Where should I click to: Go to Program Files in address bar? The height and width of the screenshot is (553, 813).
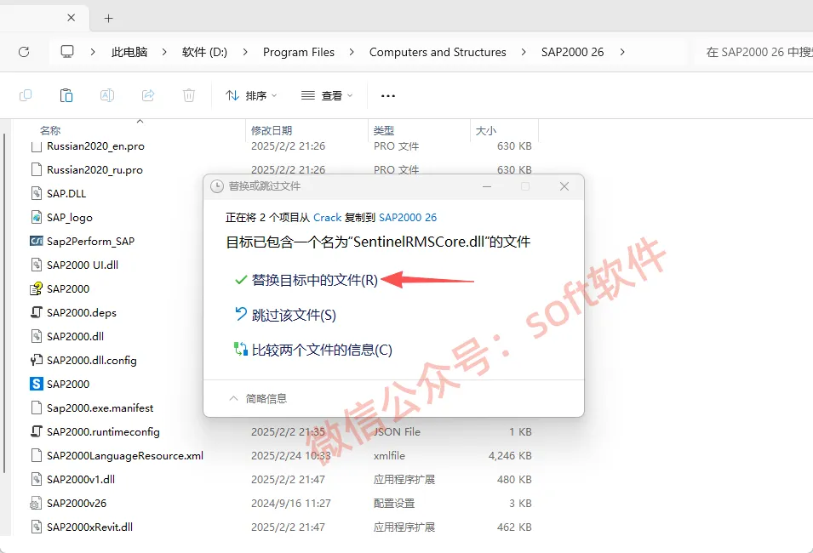click(x=299, y=52)
